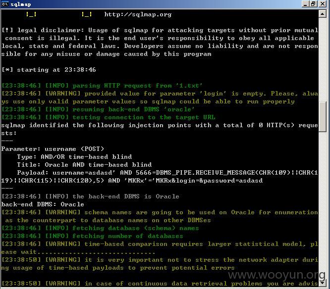
Task: Minimize the sqlmap console window
Action: (305, 4)
